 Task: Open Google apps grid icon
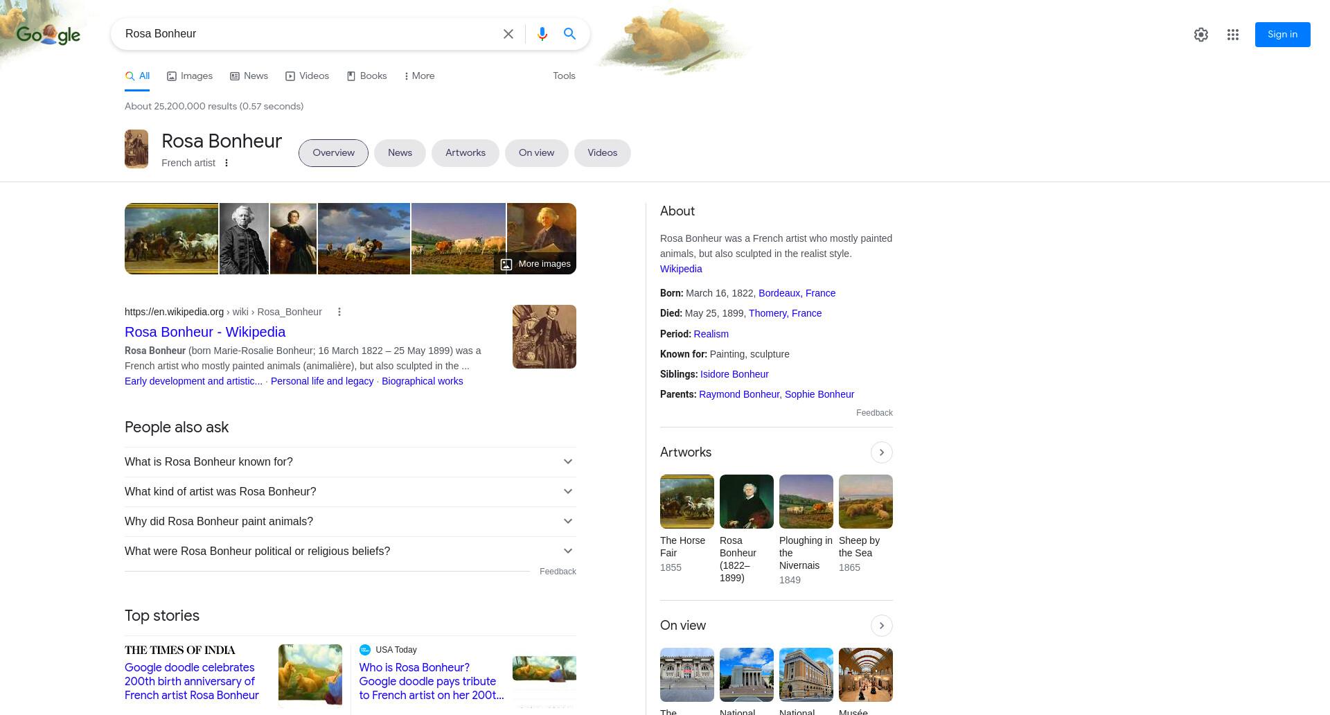(1233, 35)
